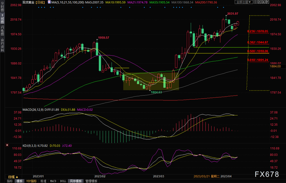The width and height of the screenshot is (286, 183).
Task: Click the 现货黄金 instrument title
Action: click(28, 2)
